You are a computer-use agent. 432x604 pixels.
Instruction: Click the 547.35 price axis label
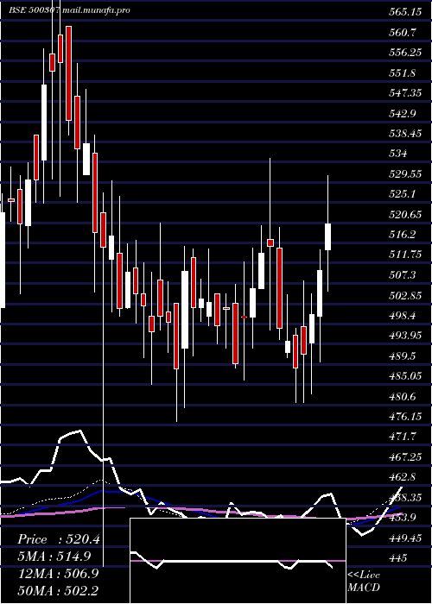(x=404, y=93)
